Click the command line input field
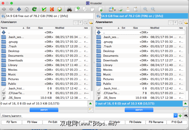189x130 pixels. coord(87,116)
